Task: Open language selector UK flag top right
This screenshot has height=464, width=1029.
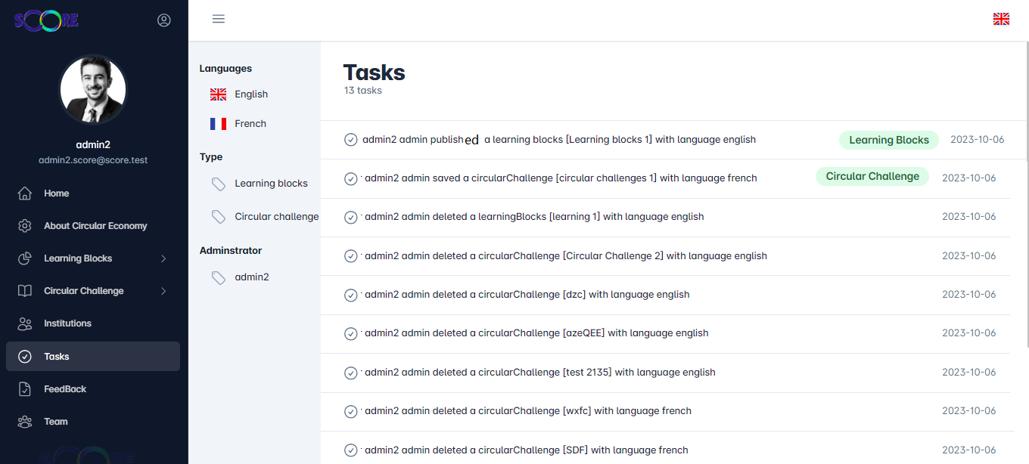Action: [1001, 19]
